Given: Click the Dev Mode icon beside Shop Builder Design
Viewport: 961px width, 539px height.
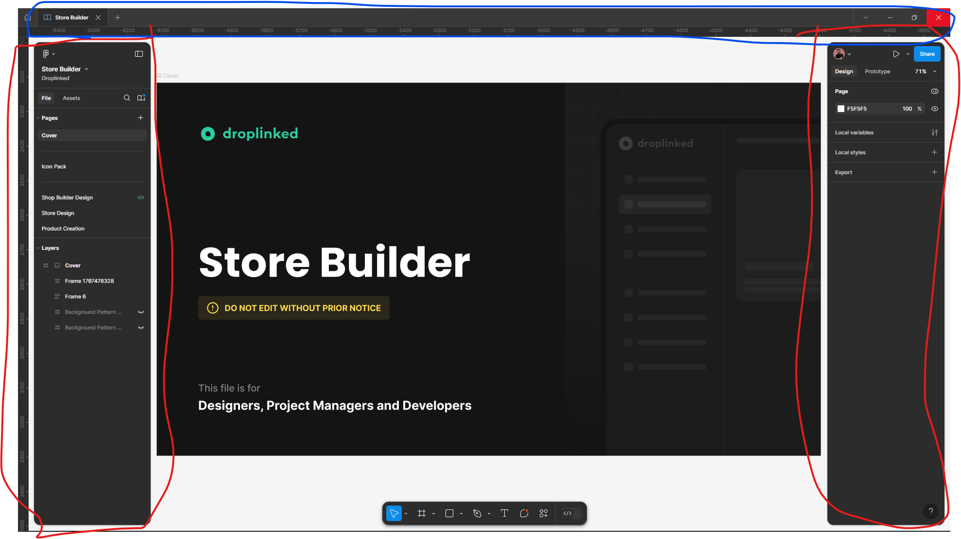Looking at the screenshot, I should click(x=141, y=197).
